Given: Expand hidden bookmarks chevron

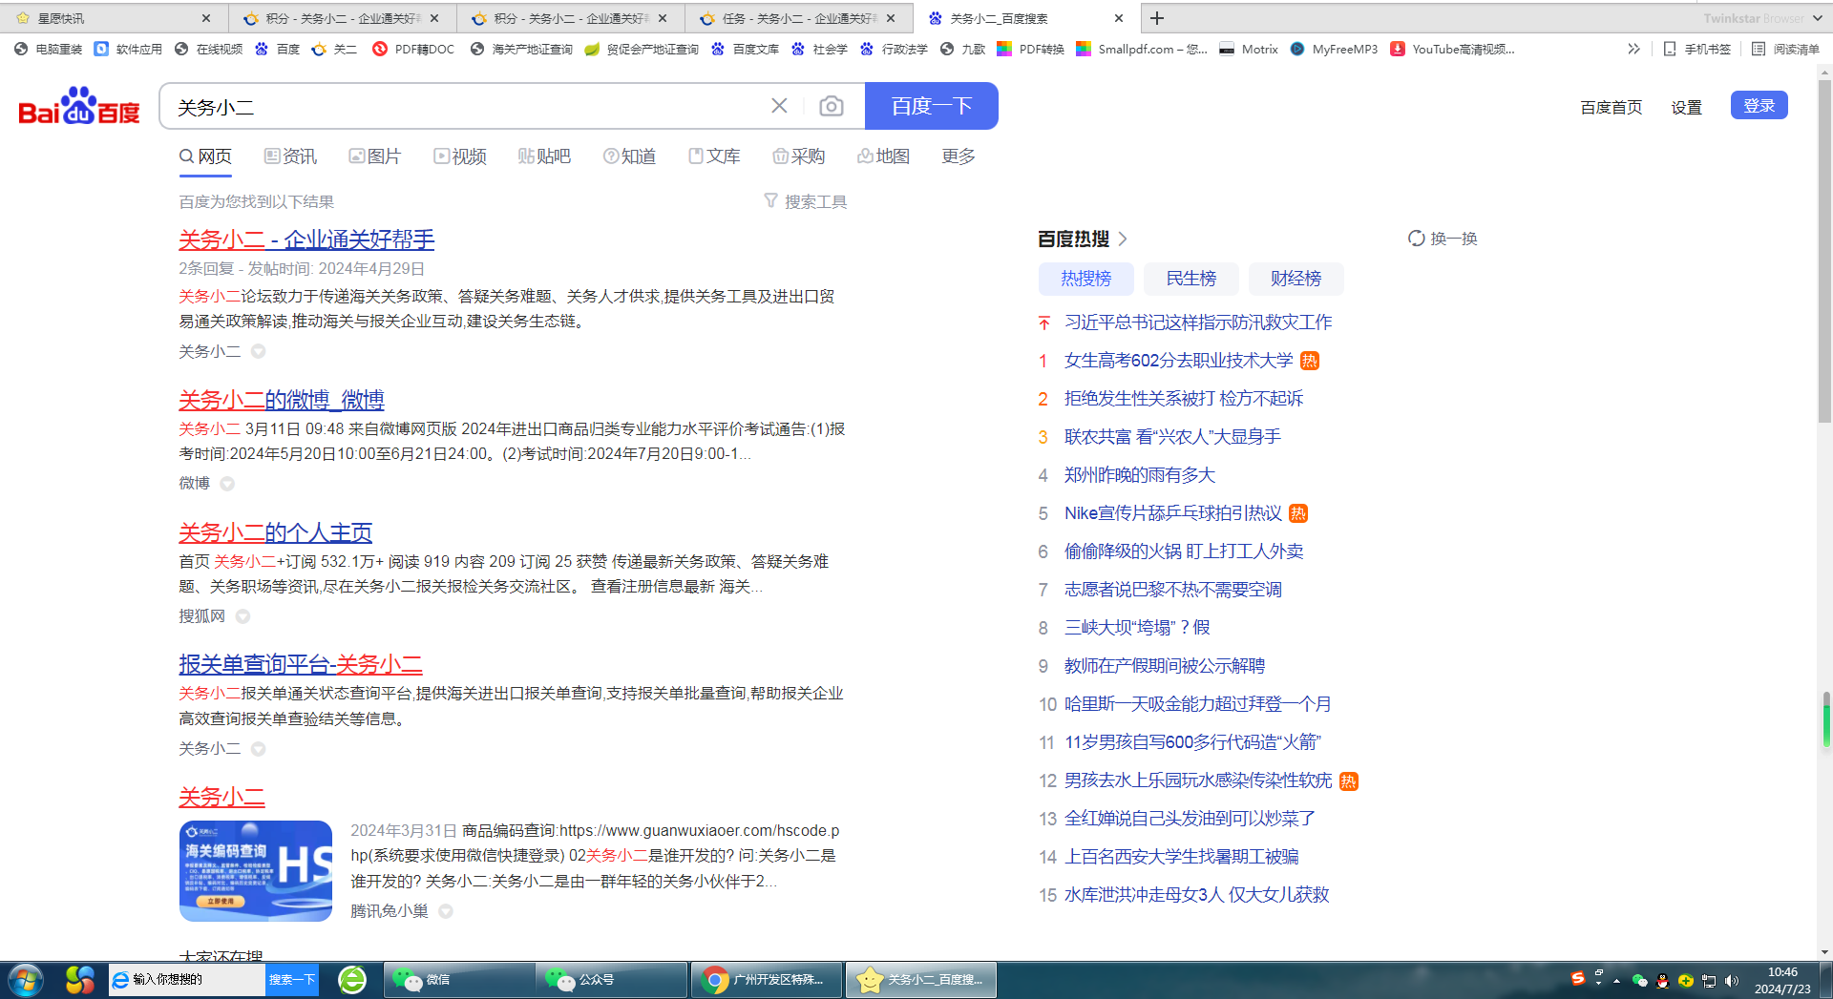Looking at the screenshot, I should [1633, 49].
